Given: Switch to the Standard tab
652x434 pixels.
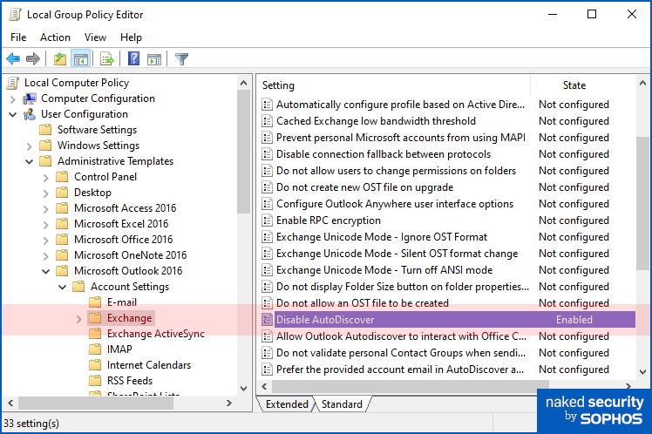Looking at the screenshot, I should 342,404.
